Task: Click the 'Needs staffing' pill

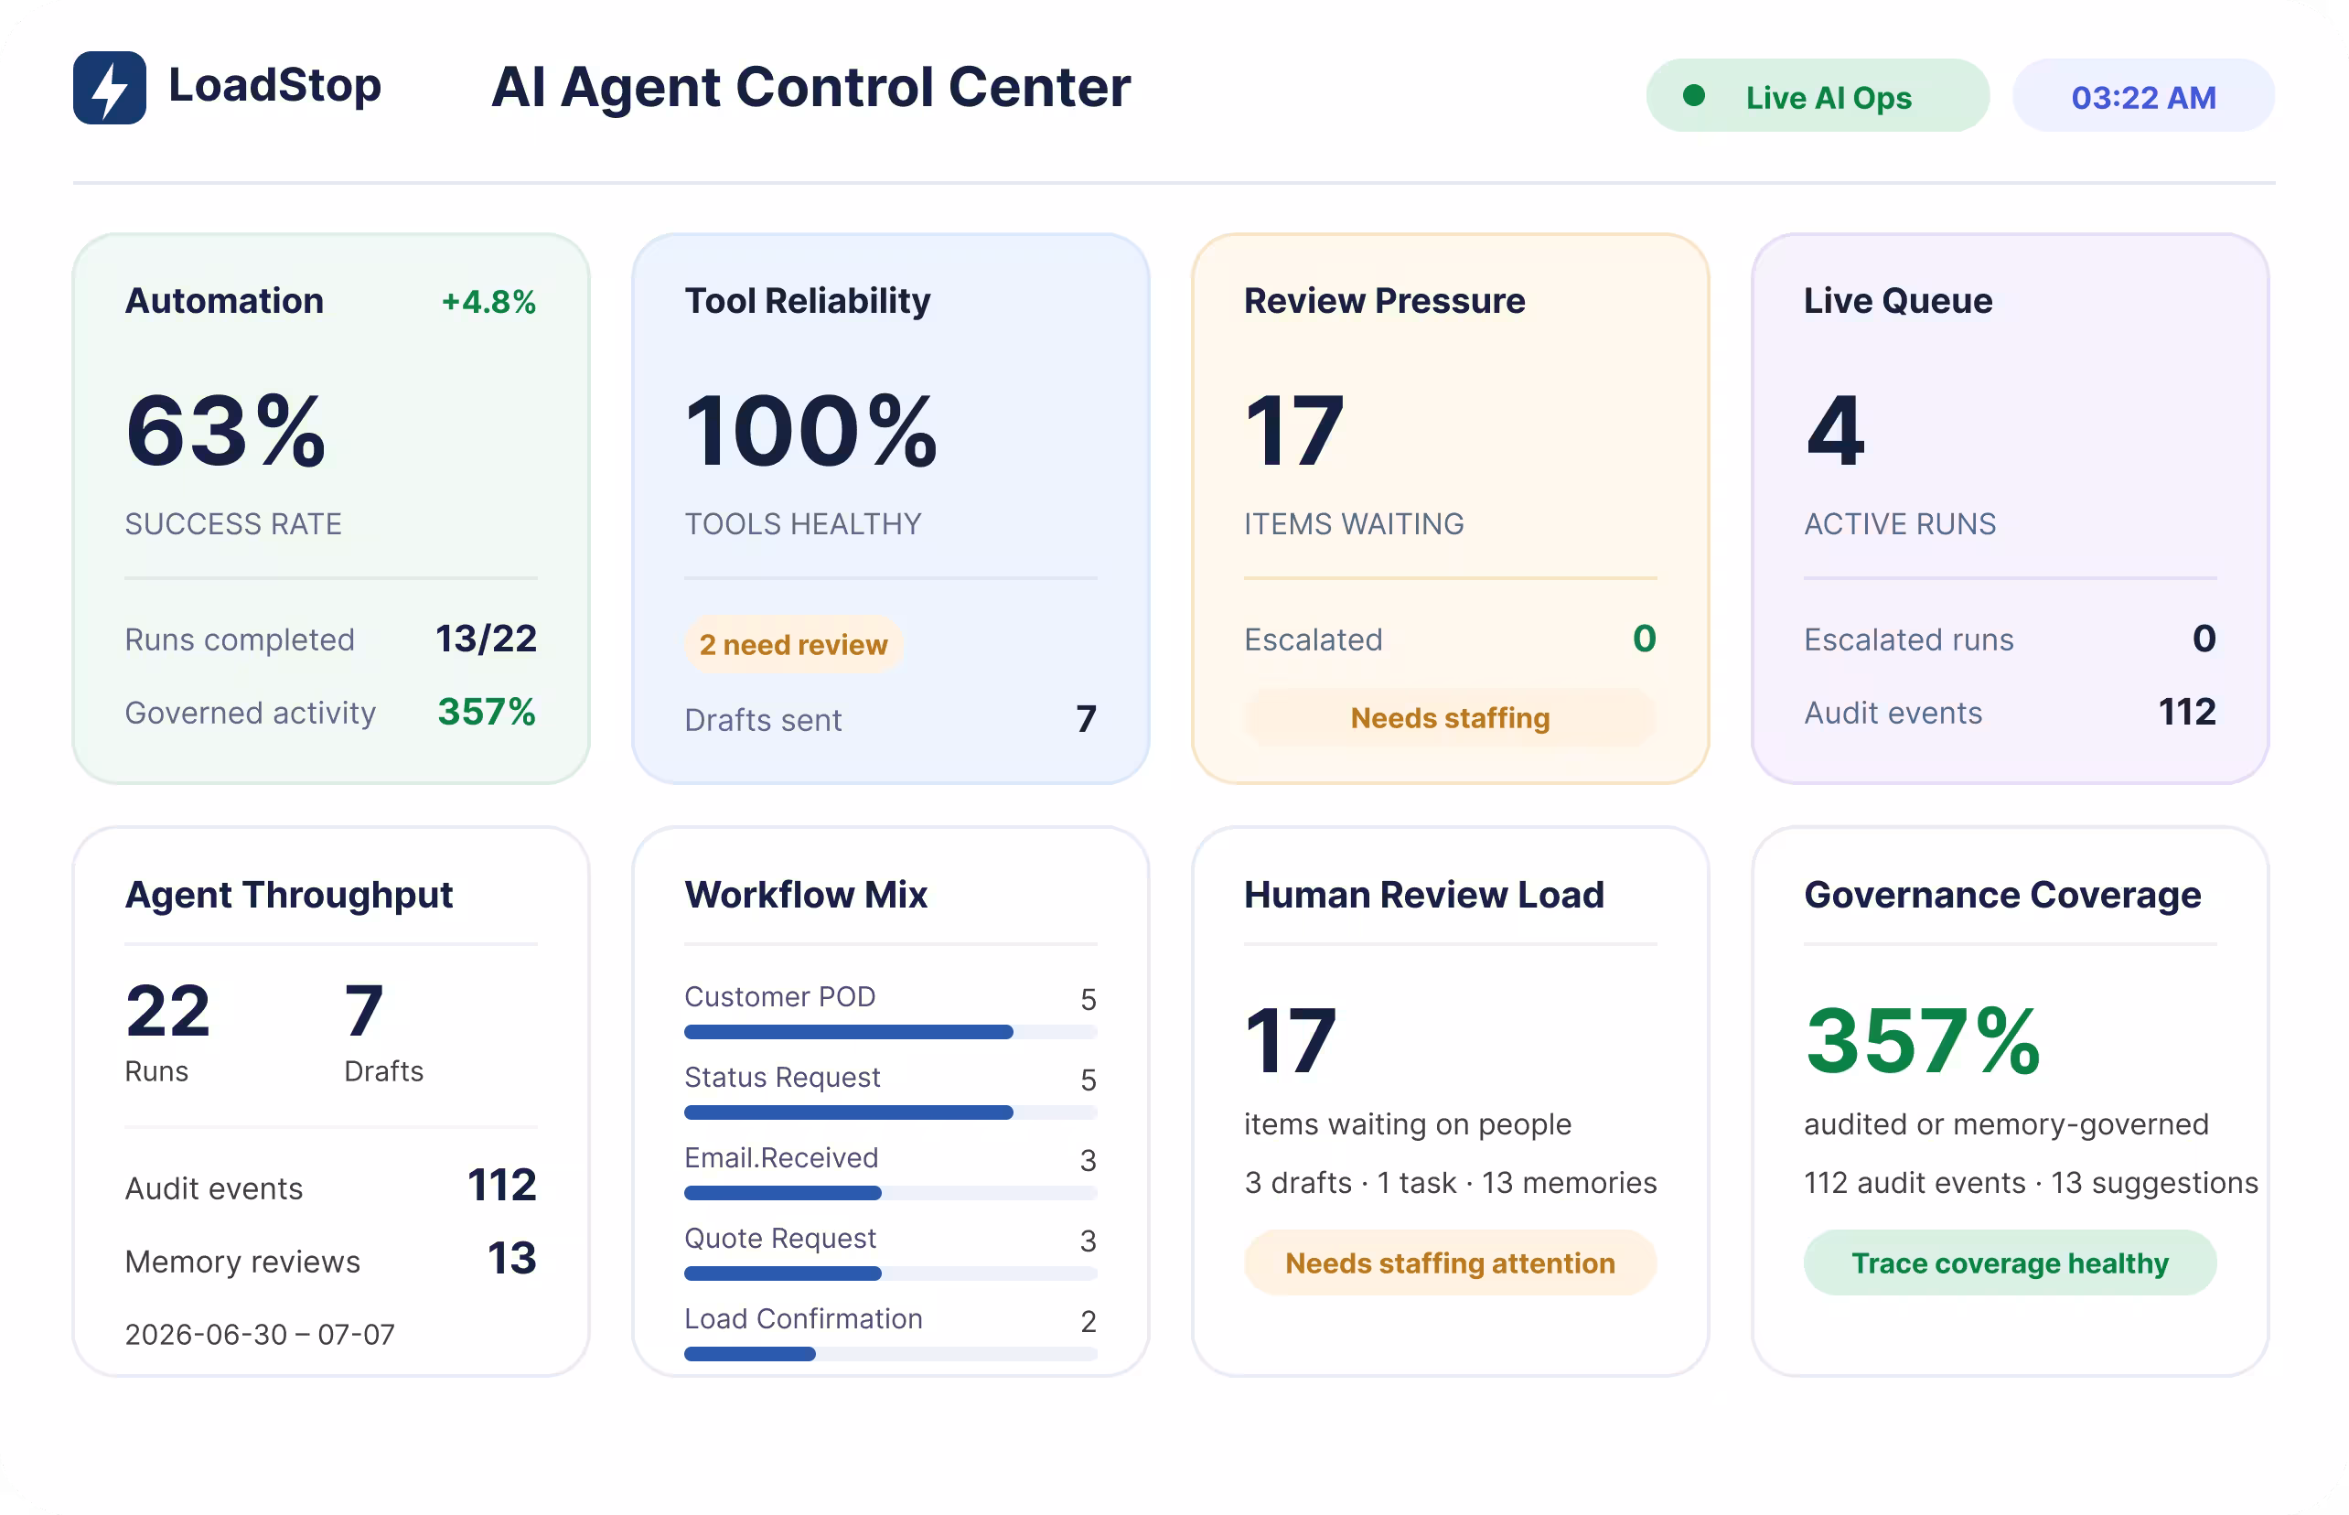Action: point(1449,717)
